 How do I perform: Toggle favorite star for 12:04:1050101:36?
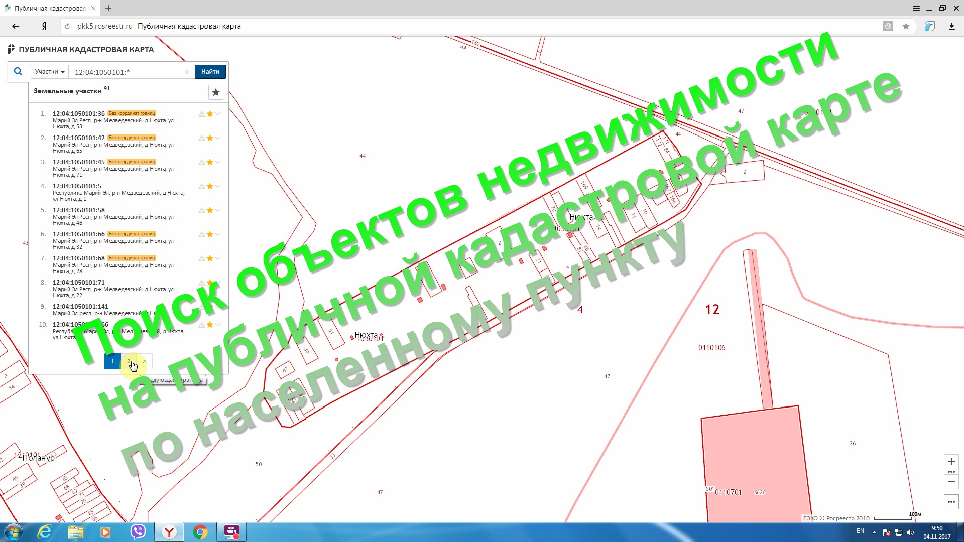coord(210,114)
